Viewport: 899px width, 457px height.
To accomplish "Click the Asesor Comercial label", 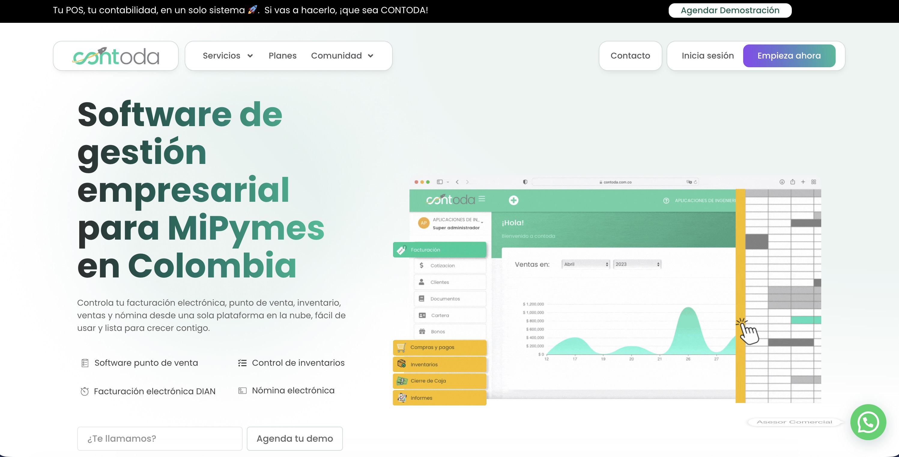I will pyautogui.click(x=794, y=422).
